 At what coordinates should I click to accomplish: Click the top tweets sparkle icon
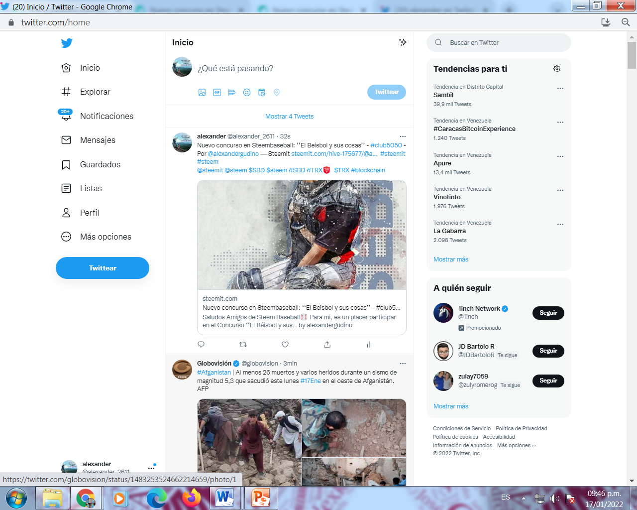click(403, 42)
